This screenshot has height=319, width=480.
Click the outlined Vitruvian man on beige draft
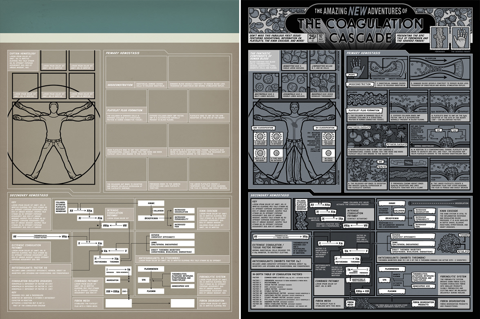(x=53, y=141)
